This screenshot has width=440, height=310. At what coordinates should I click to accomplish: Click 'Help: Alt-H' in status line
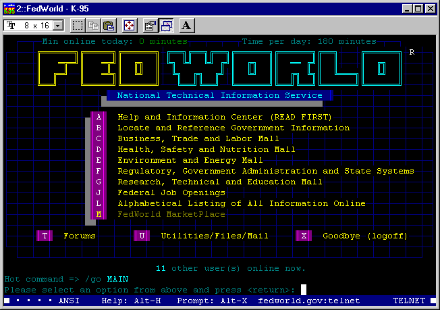131,301
